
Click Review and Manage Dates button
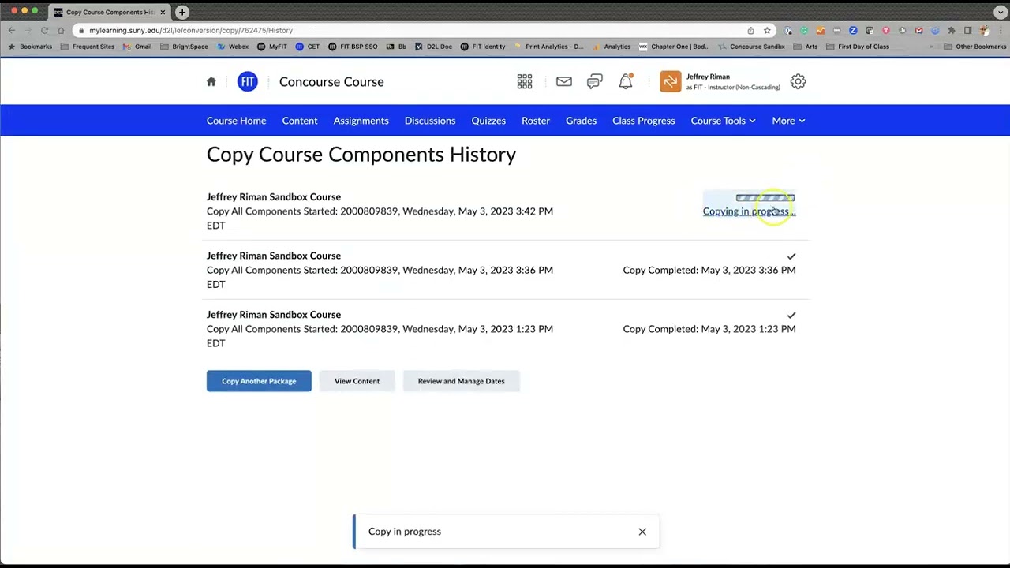click(461, 381)
